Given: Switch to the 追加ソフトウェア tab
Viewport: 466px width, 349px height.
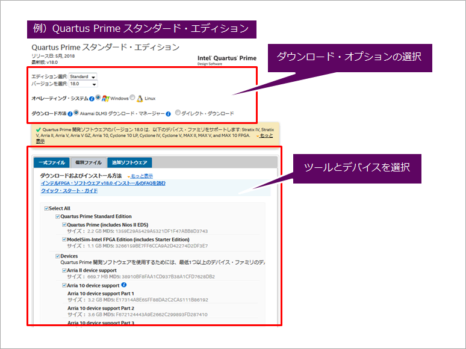Looking at the screenshot, I should [129, 162].
